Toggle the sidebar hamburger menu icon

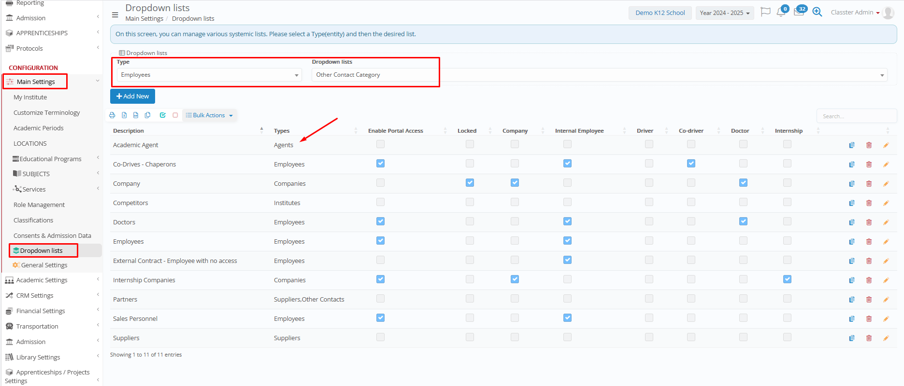115,15
